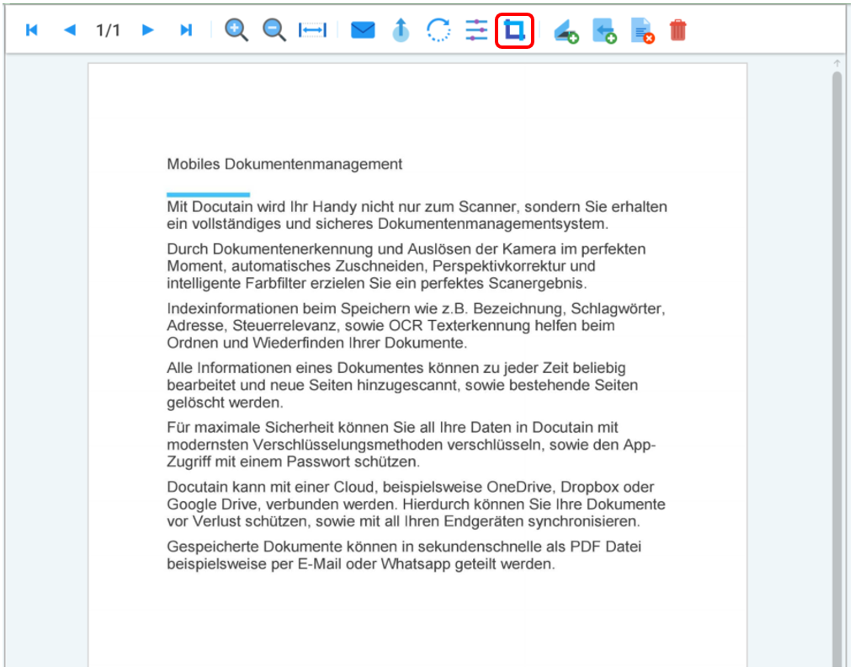
Task: Send document via the envelope icon
Action: (363, 30)
